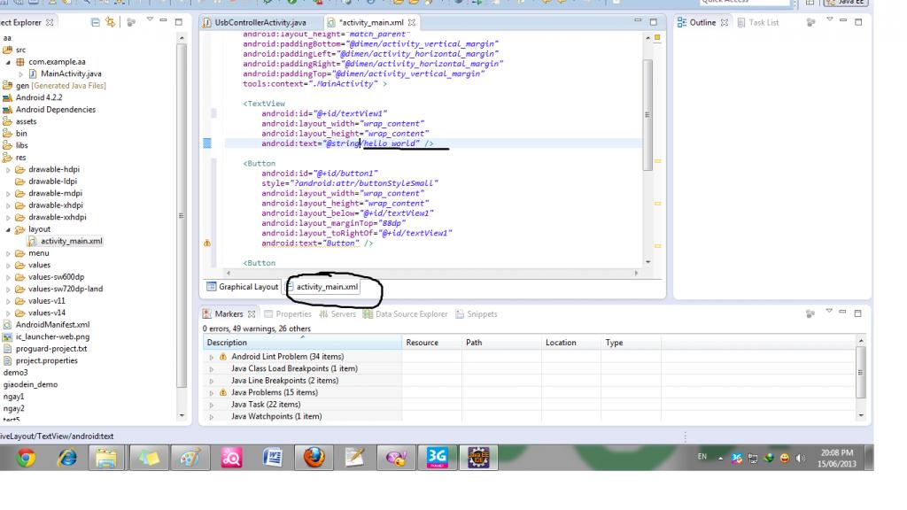
Task: Expand Android Lint Problem group
Action: click(212, 357)
